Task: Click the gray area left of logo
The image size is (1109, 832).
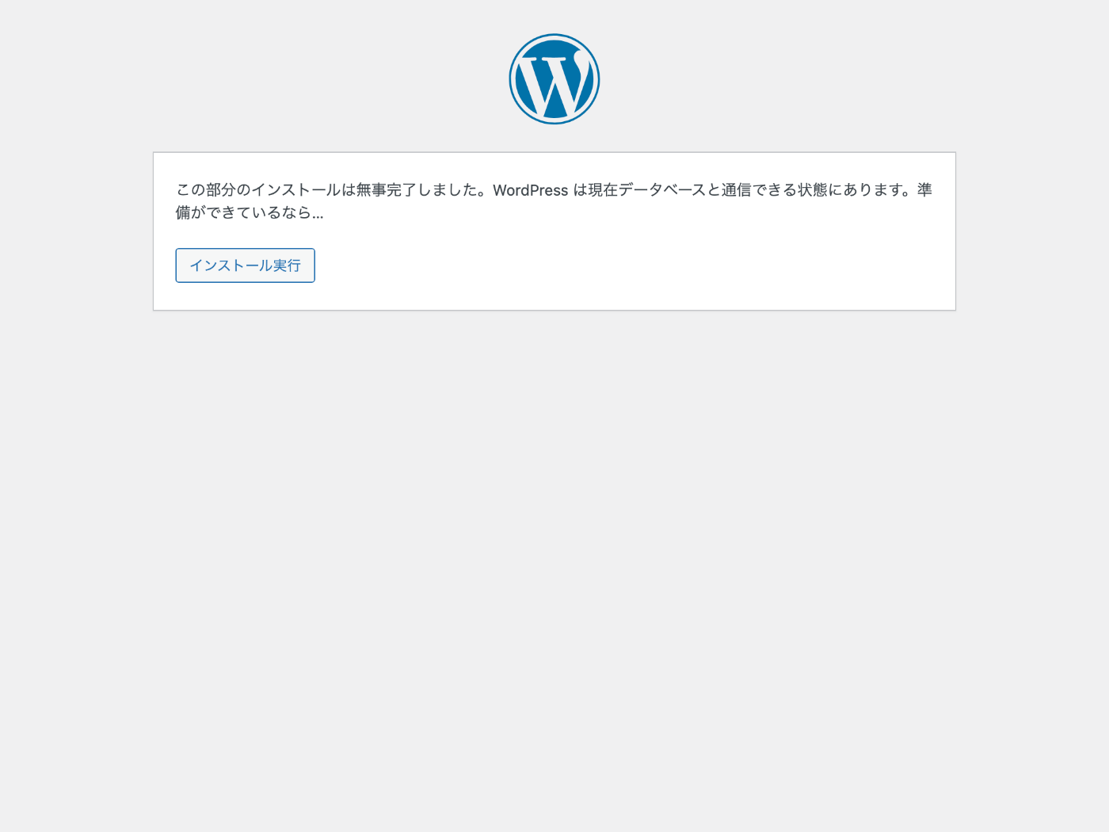Action: tap(253, 79)
